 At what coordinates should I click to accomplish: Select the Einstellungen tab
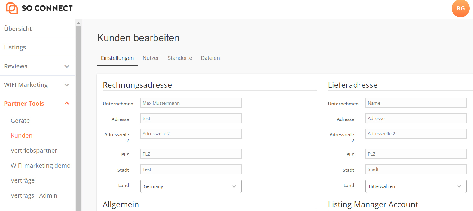(x=117, y=58)
